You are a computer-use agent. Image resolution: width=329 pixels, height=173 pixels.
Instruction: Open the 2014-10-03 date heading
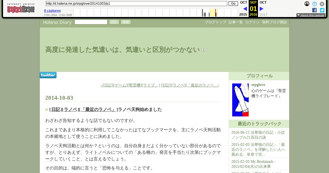point(59,98)
